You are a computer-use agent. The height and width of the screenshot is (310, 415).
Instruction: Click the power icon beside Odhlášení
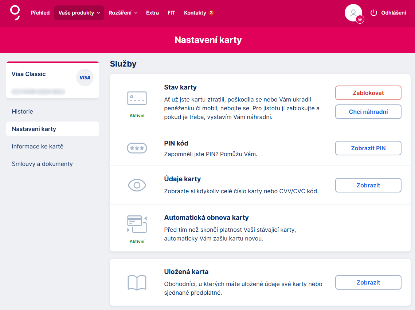click(x=373, y=13)
